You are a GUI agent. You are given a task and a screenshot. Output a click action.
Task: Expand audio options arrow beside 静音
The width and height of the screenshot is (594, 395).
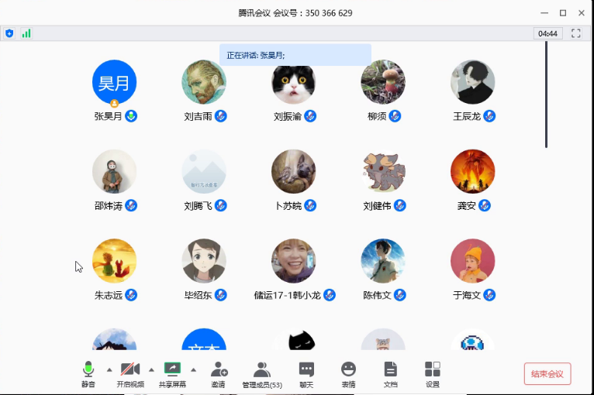tap(109, 369)
